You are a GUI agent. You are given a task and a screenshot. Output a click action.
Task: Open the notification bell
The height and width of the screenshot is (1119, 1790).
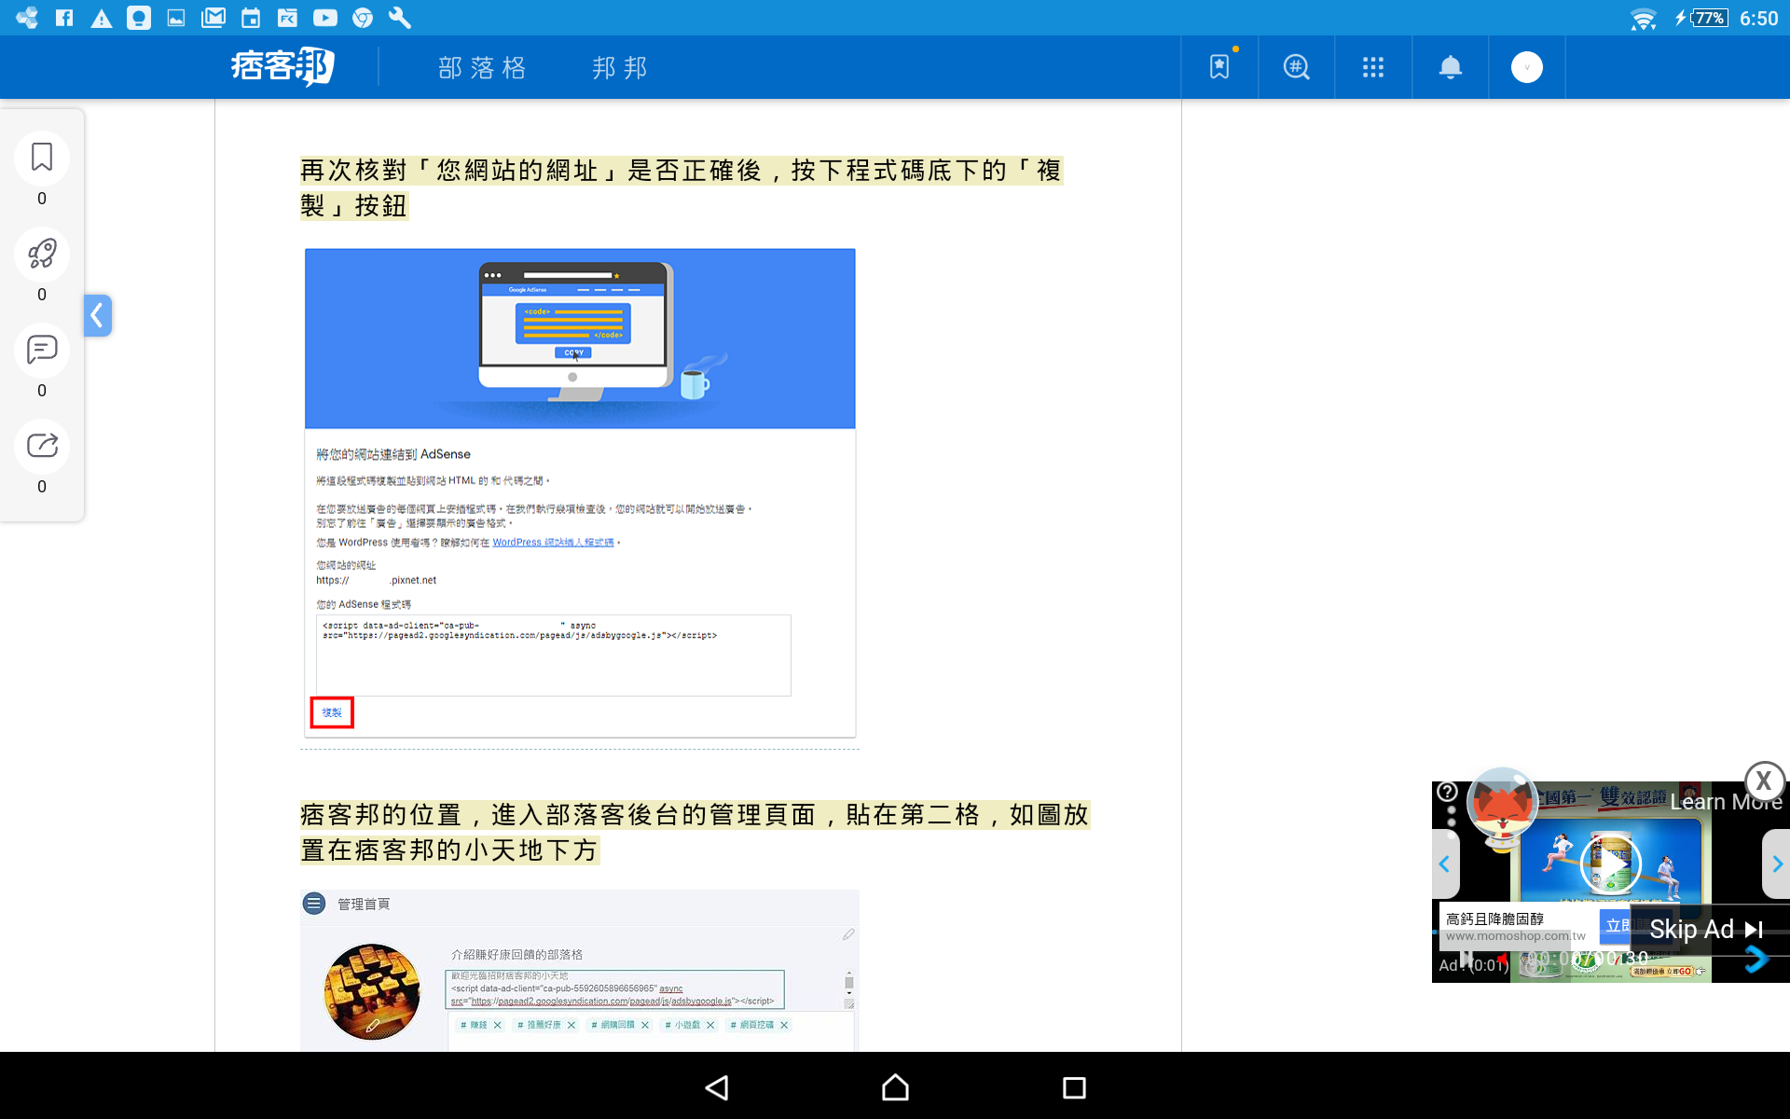pyautogui.click(x=1450, y=67)
